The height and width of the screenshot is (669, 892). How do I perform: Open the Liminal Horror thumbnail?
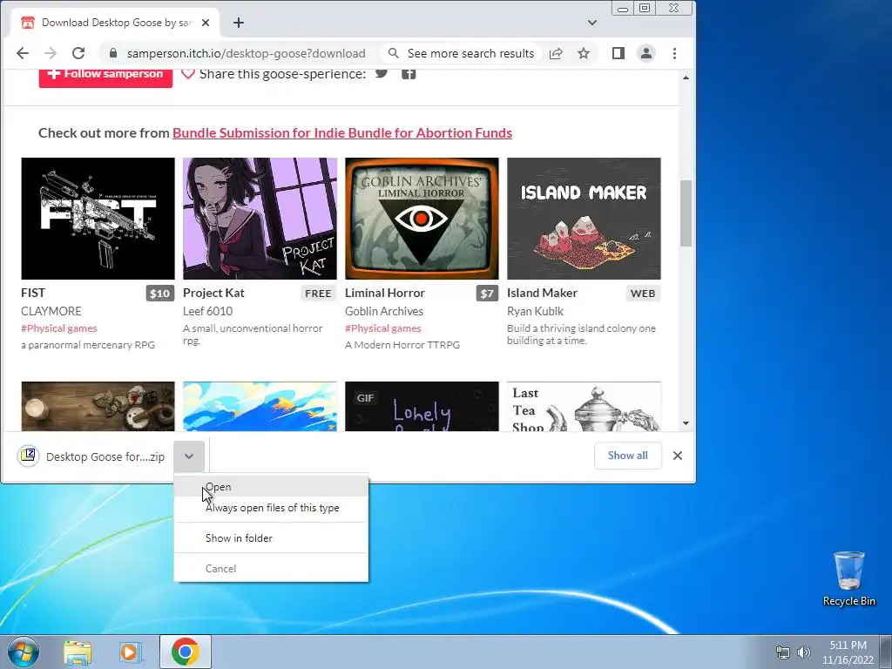click(x=422, y=219)
